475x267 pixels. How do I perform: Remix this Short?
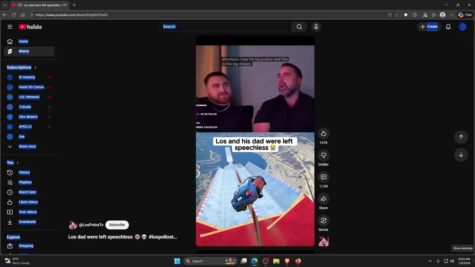[x=324, y=221]
